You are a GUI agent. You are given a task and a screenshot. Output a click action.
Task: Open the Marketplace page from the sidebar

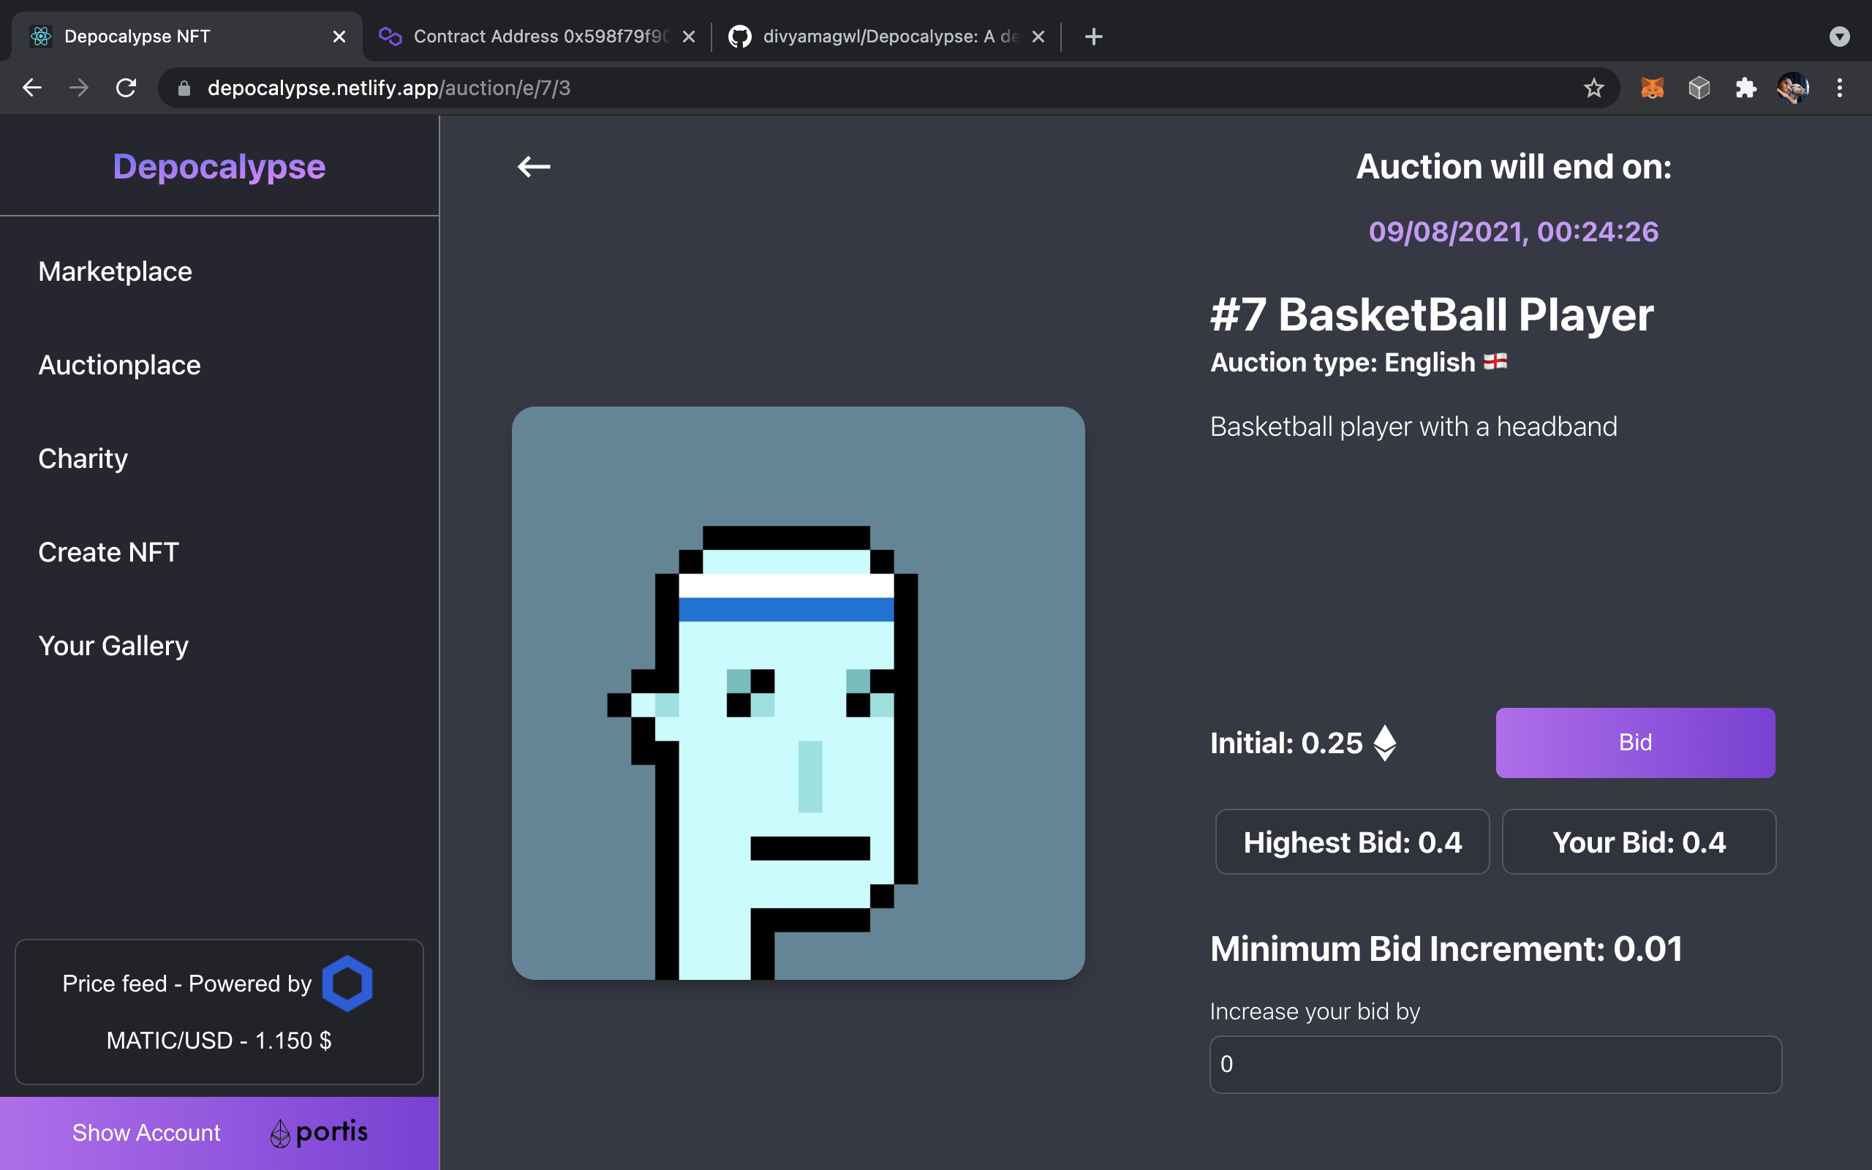coord(116,271)
